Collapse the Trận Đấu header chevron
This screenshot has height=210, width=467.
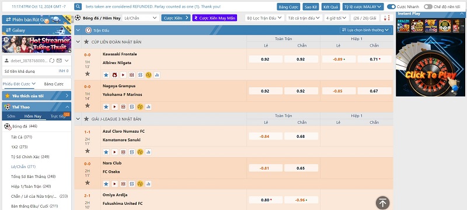tap(79, 30)
